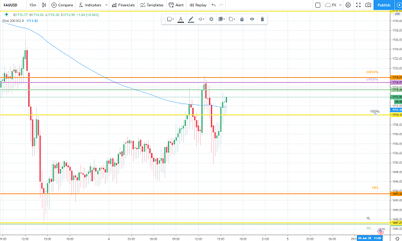Screen dimensions: 402x241
Task: Select the LWL orange line label
Action: coord(375,188)
